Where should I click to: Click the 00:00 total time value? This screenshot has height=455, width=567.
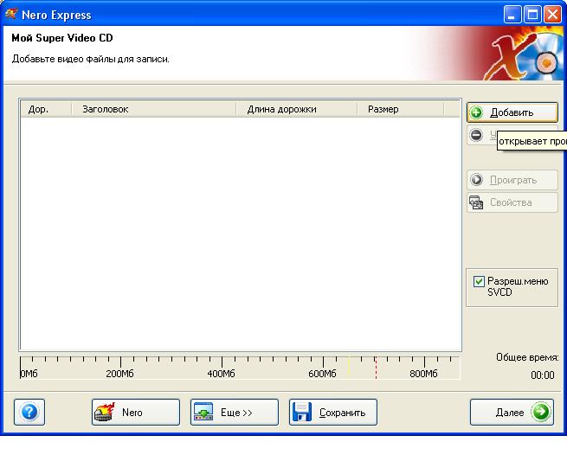(543, 375)
